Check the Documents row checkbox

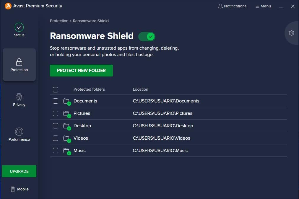pos(55,101)
